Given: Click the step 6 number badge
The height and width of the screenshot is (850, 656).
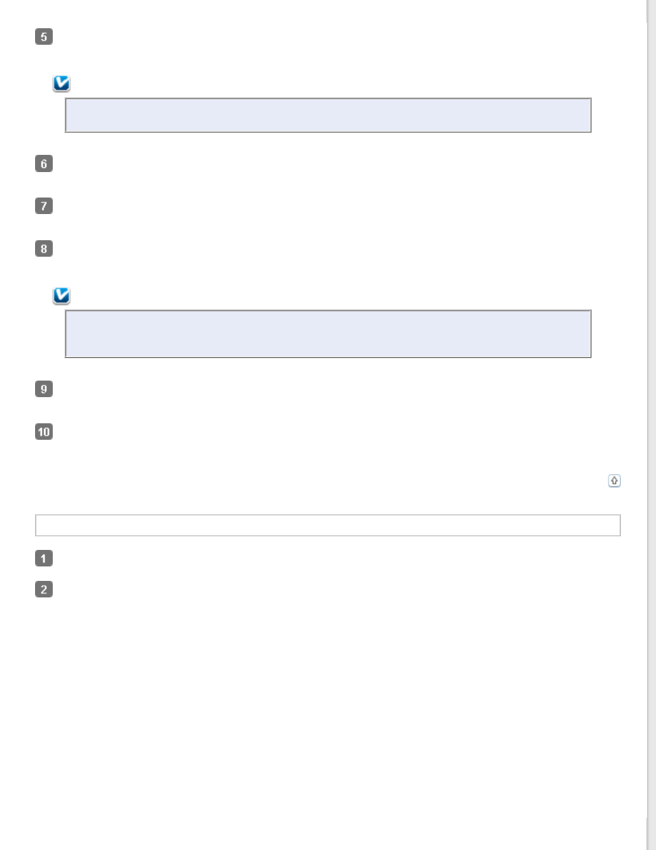Looking at the screenshot, I should 44,163.
